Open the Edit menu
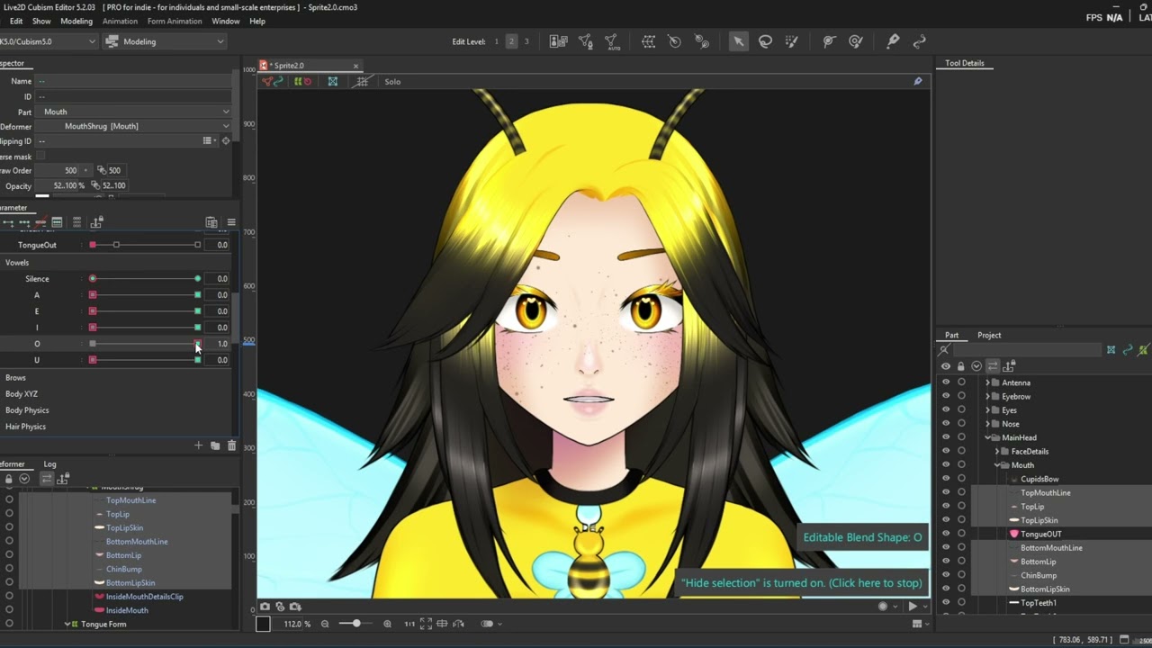The height and width of the screenshot is (648, 1152). point(16,21)
